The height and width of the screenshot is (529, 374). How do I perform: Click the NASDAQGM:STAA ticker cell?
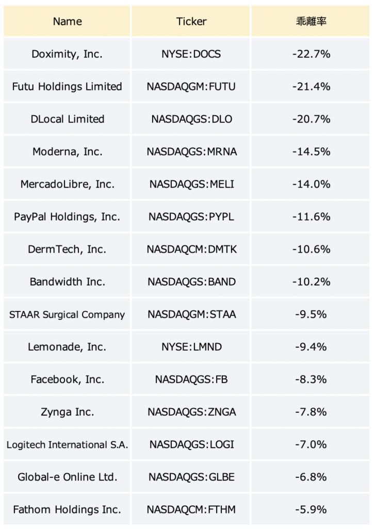(191, 314)
